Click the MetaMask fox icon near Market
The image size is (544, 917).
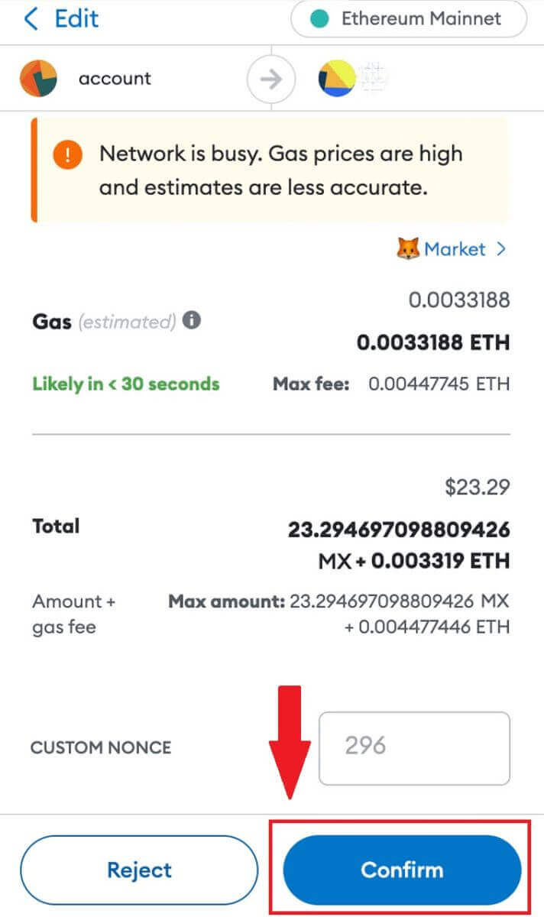point(409,248)
